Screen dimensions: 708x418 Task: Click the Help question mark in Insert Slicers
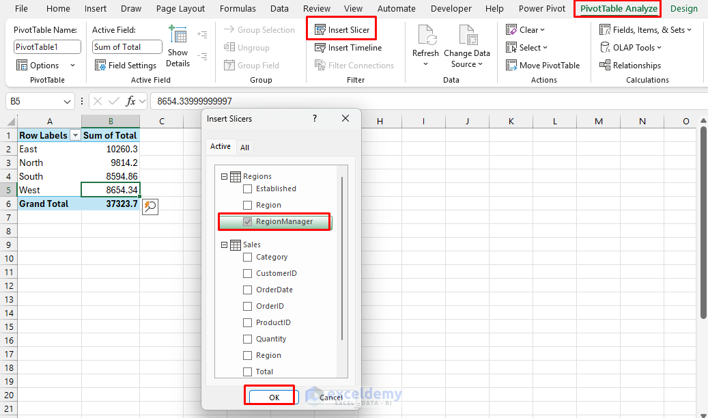(x=315, y=118)
